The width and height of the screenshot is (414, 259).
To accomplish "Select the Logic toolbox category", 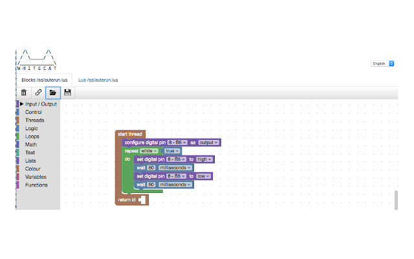I will click(32, 128).
